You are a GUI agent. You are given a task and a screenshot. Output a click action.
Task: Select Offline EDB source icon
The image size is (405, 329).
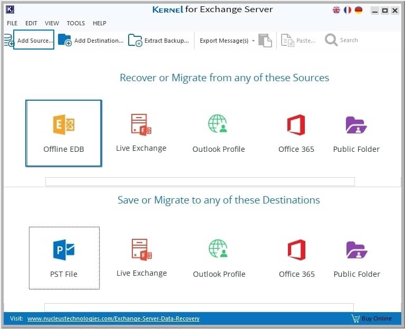(x=64, y=124)
